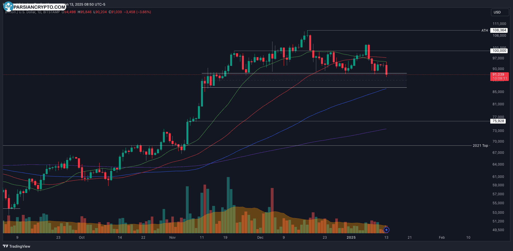Click the 106,000 price axis label

[499, 36]
